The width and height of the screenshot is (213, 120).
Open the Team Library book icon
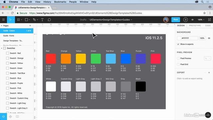(x=17, y=117)
